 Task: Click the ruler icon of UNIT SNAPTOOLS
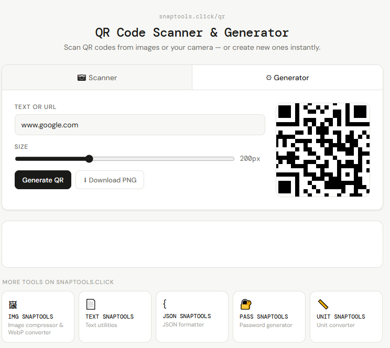[x=323, y=304]
